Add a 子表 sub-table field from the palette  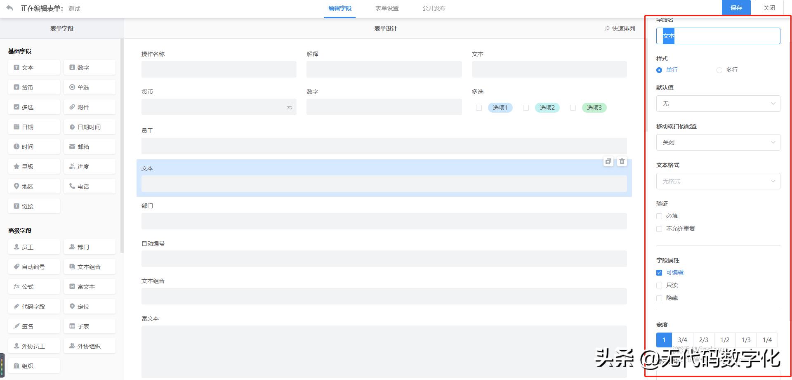pyautogui.click(x=90, y=326)
